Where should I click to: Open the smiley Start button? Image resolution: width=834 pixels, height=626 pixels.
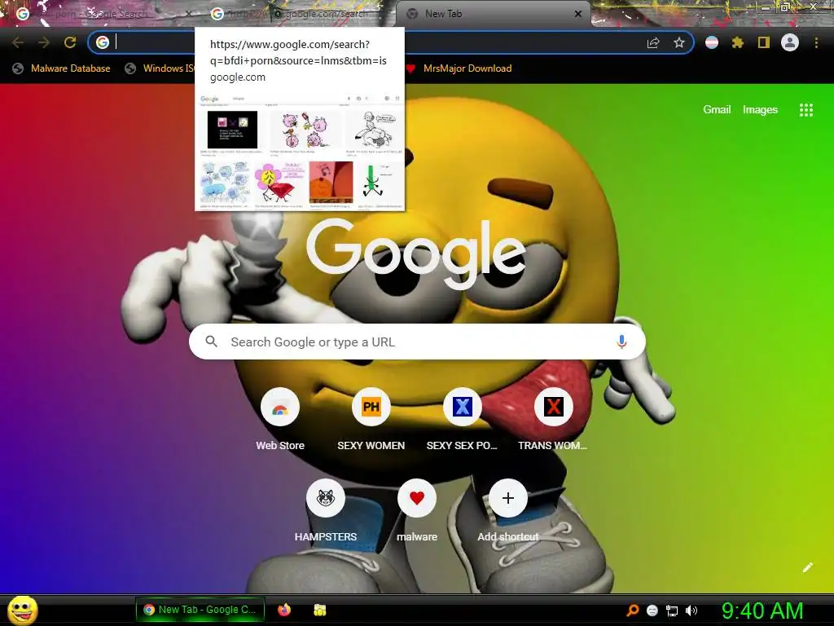tap(22, 610)
